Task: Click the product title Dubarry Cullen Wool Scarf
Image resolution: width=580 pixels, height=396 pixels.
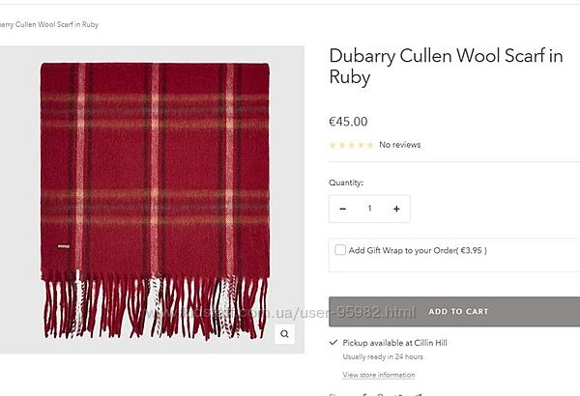Action: pyautogui.click(x=446, y=67)
